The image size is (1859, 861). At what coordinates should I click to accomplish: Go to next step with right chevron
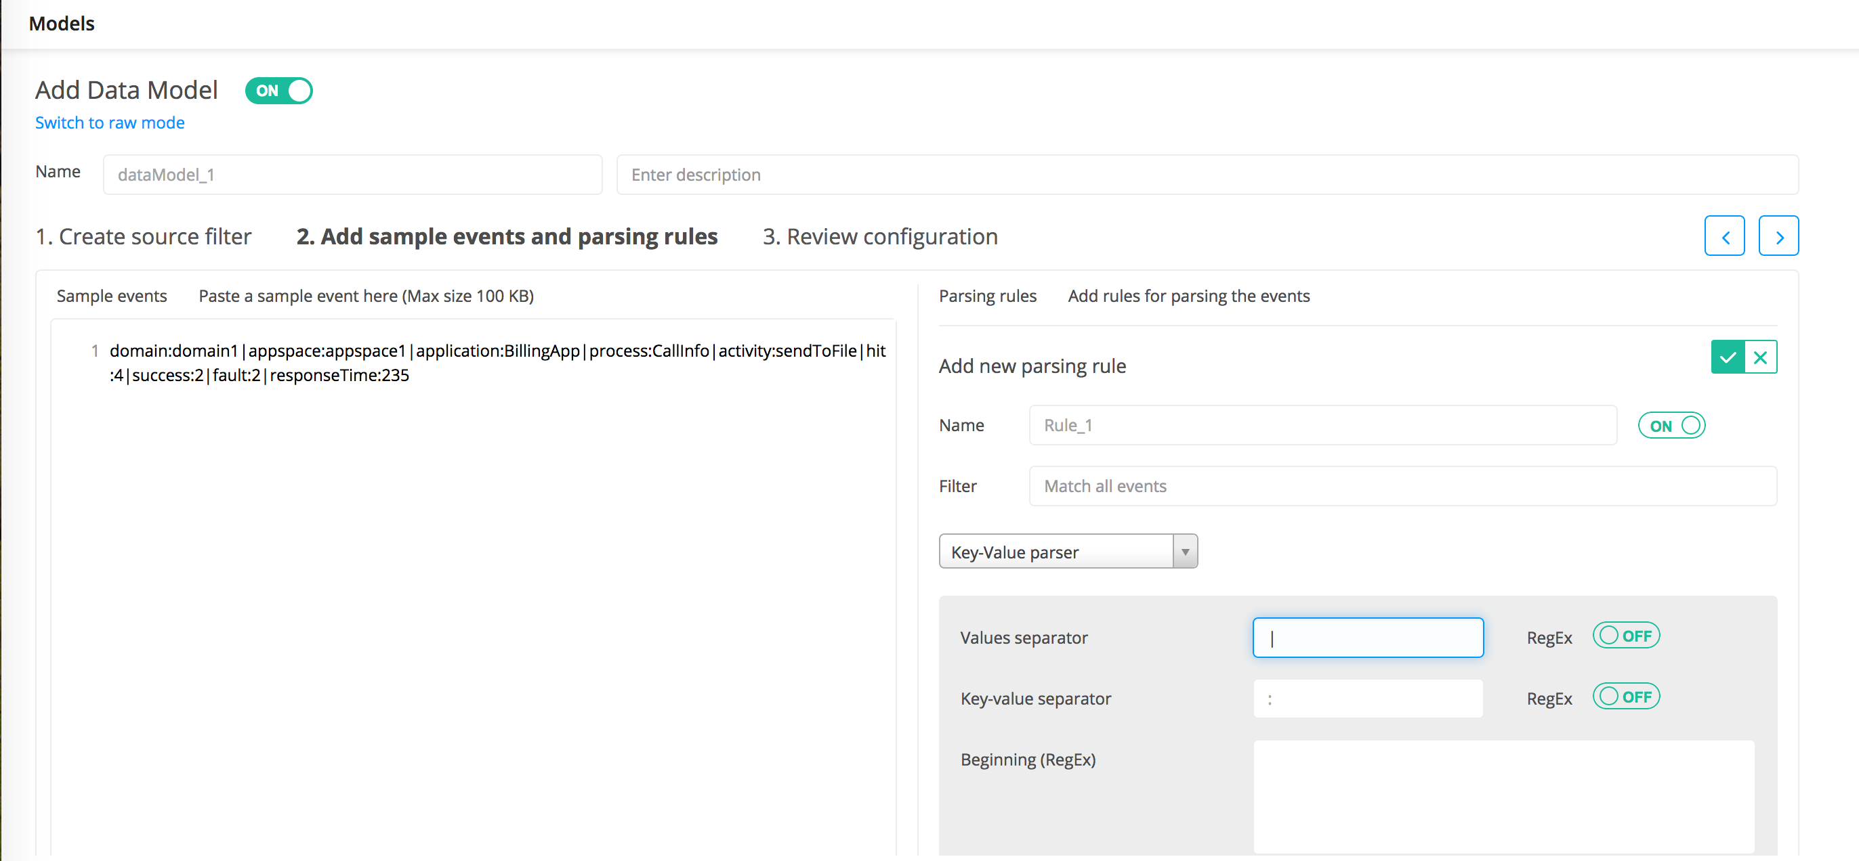coord(1778,236)
